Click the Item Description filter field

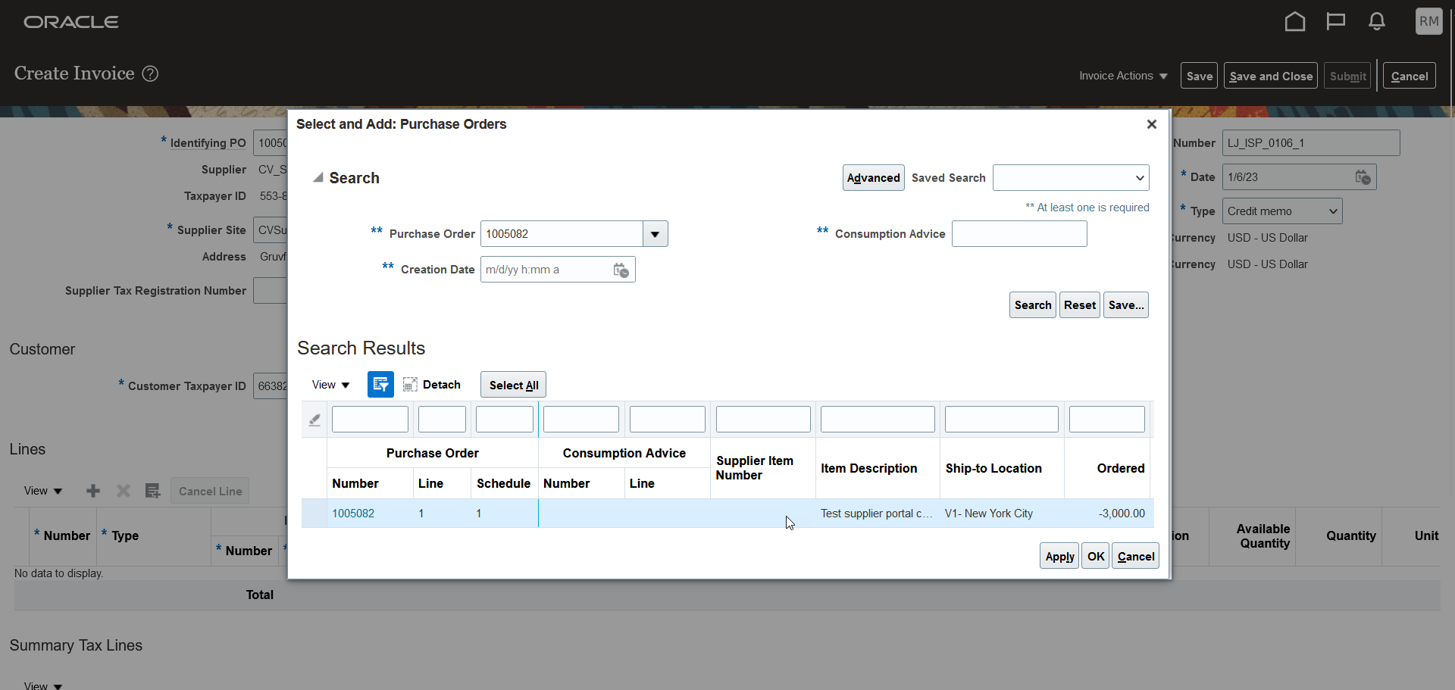coord(878,420)
